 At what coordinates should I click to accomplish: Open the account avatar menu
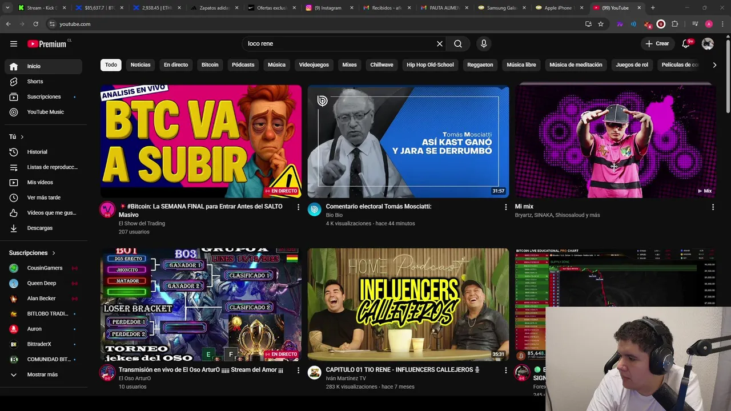[708, 43]
